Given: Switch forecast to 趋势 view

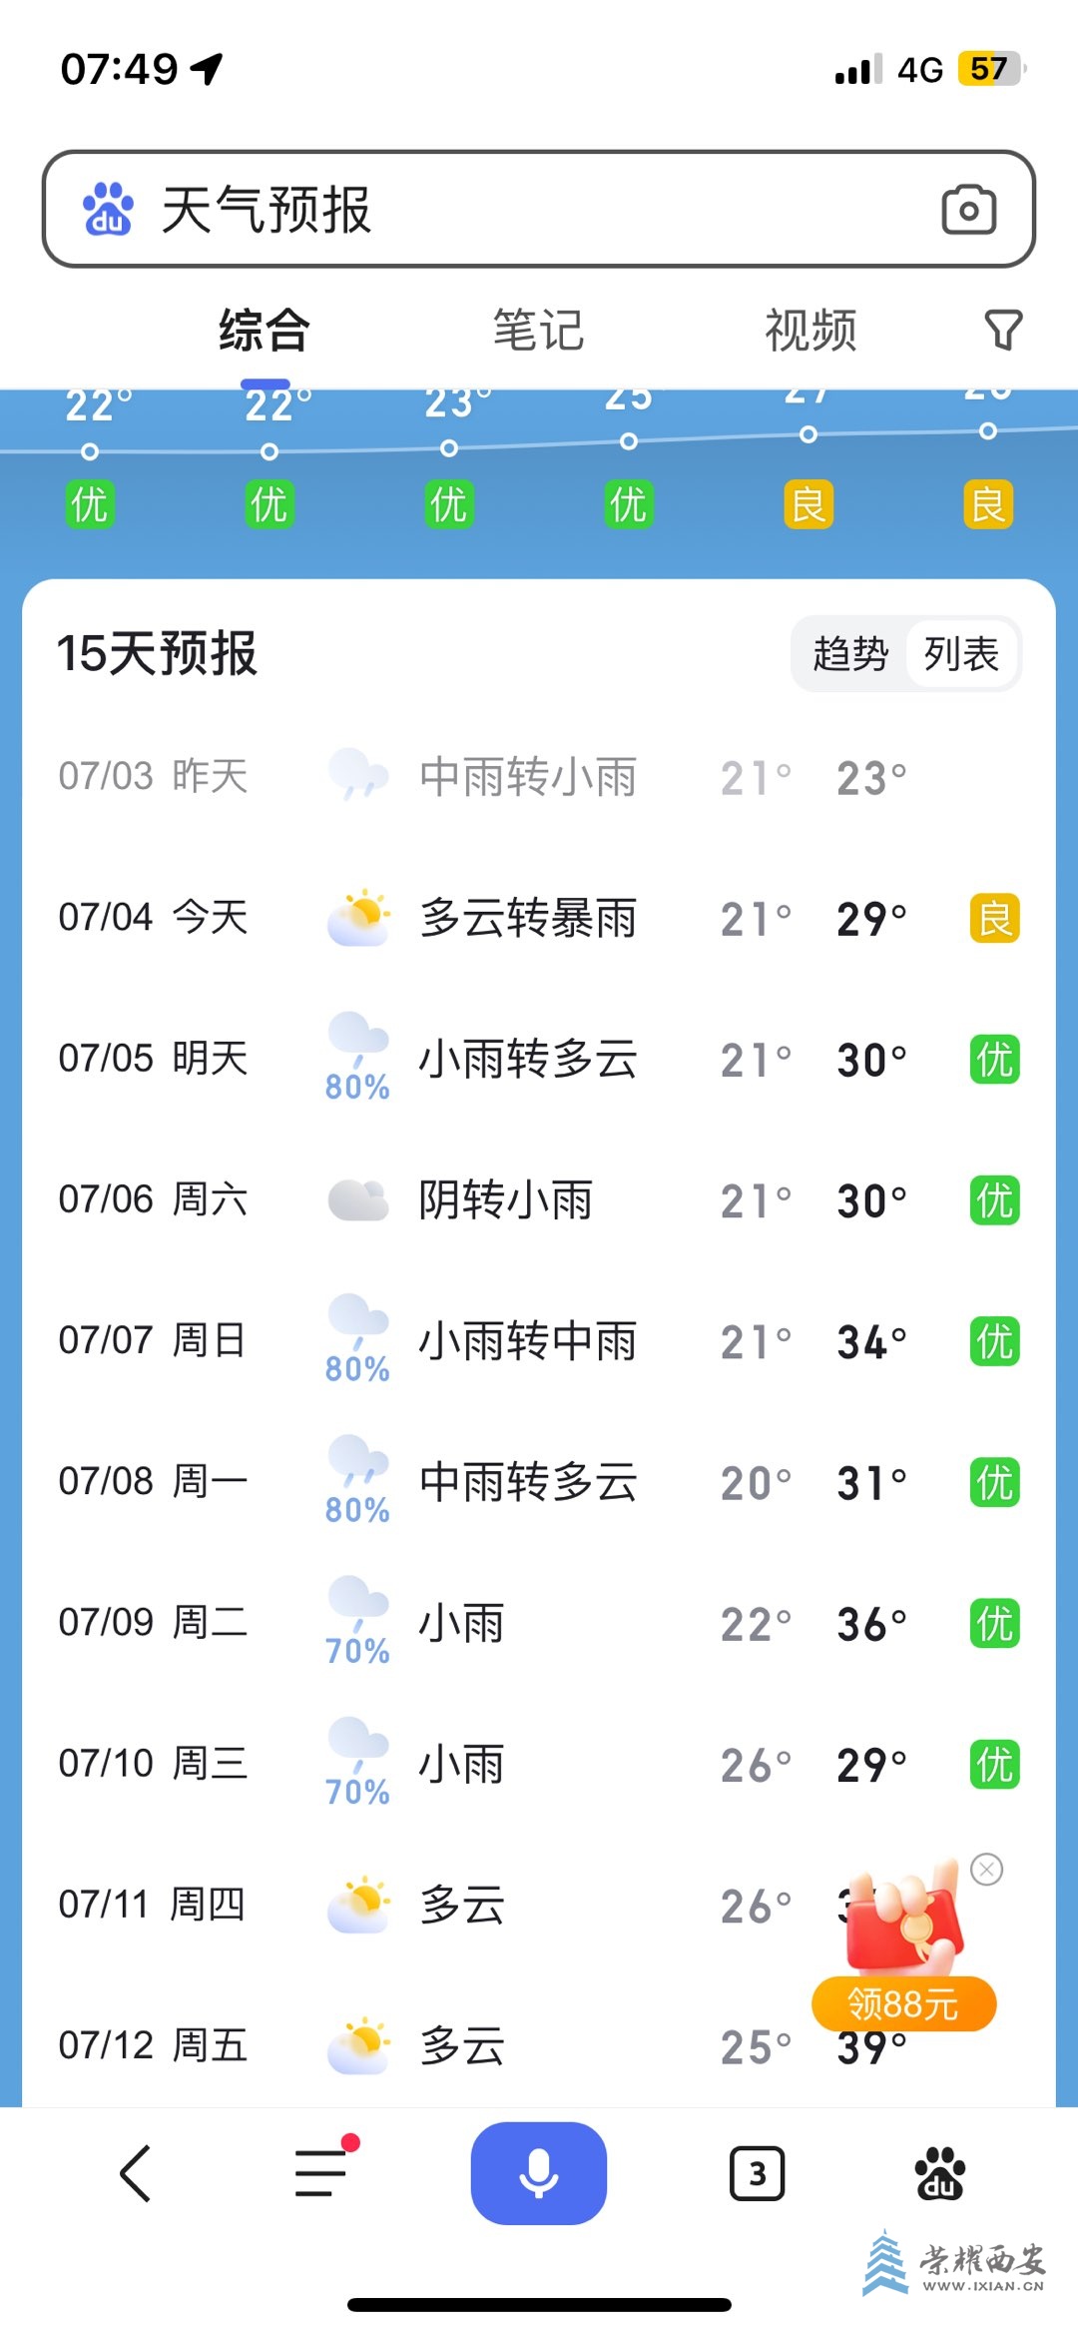Looking at the screenshot, I should click(x=850, y=654).
